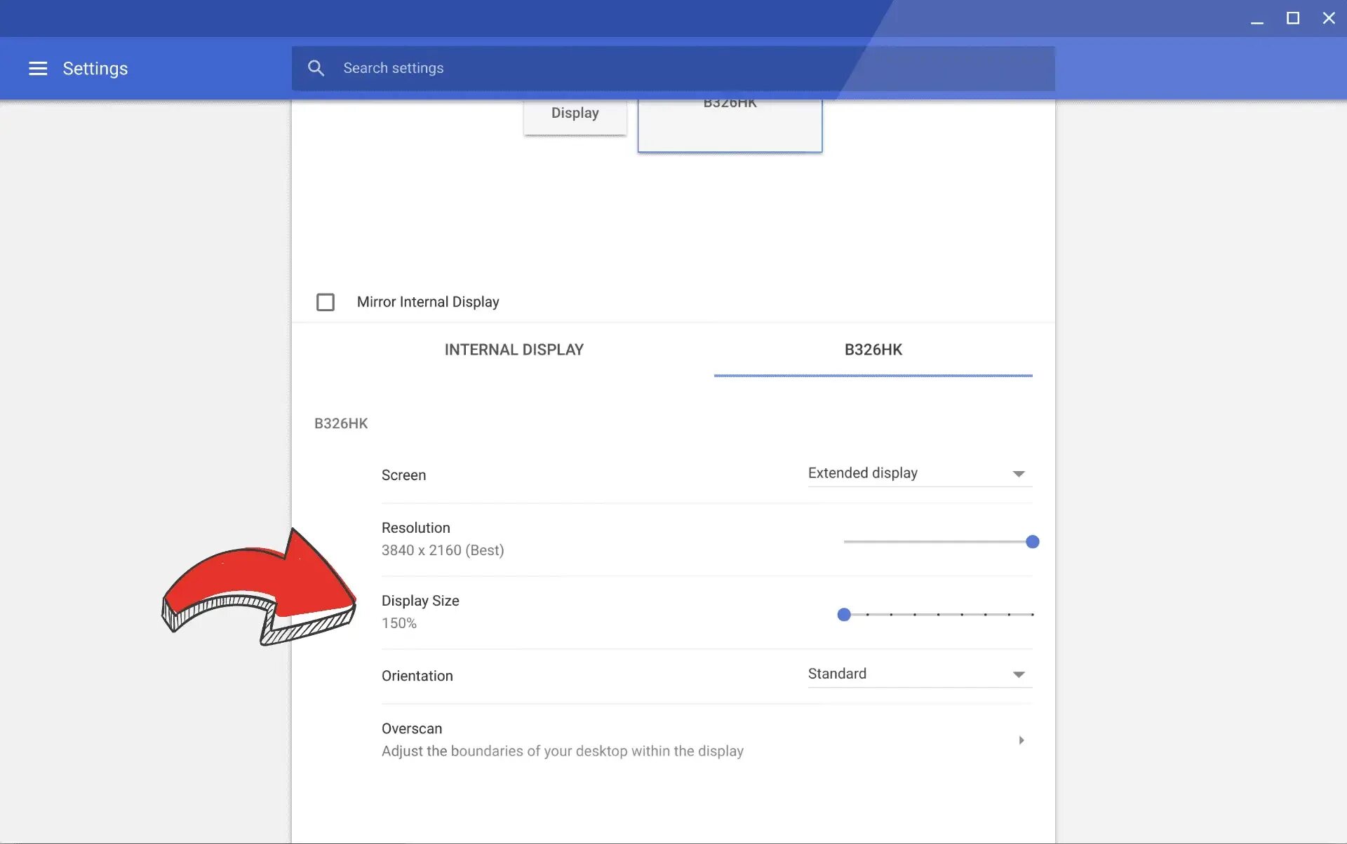Screen dimensions: 1347x844
Task: Open the hamburger main menu
Action: point(38,68)
